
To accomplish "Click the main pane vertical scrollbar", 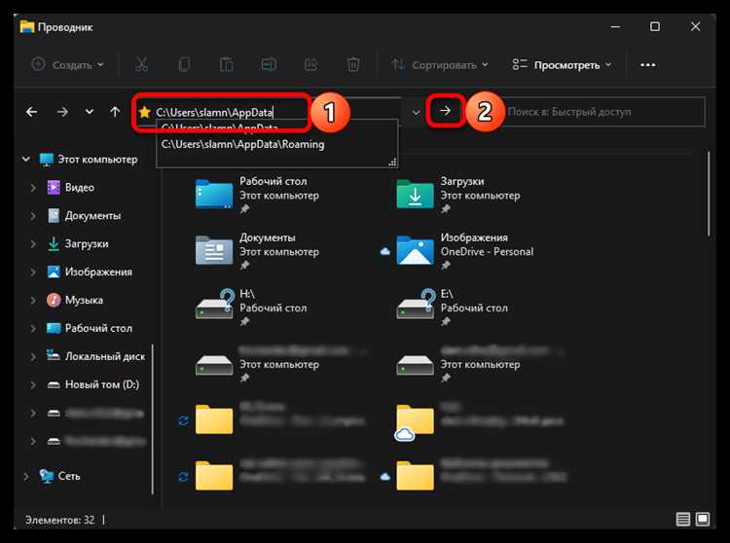I will pos(709,194).
